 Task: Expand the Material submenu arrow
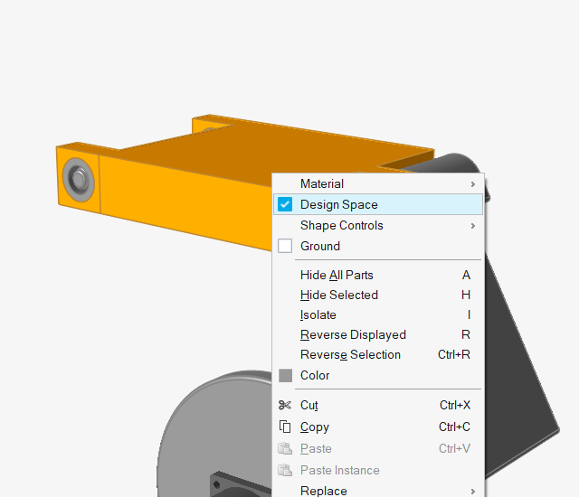tap(473, 184)
